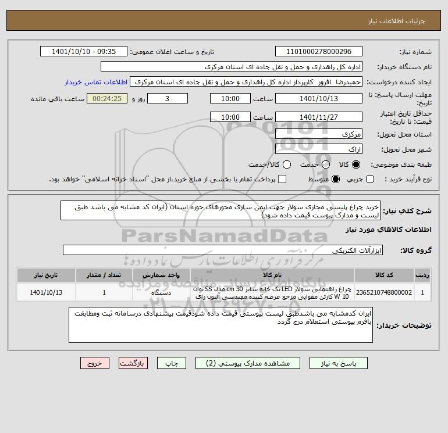Open اطلاعات تماس خریدار link
448x433 pixels.
[x=96, y=82]
